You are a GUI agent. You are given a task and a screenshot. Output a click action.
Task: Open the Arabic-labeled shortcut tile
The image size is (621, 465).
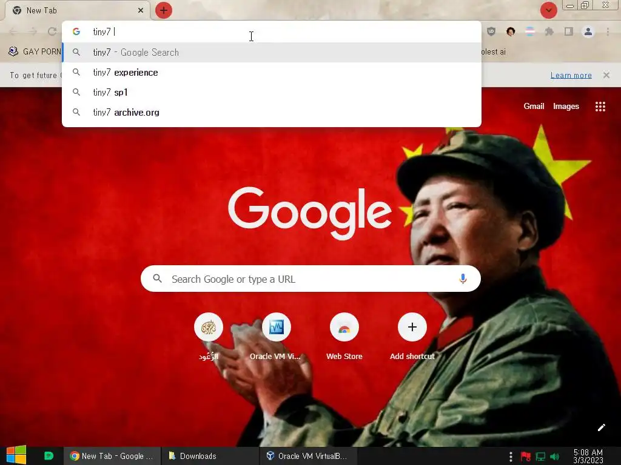209,337
